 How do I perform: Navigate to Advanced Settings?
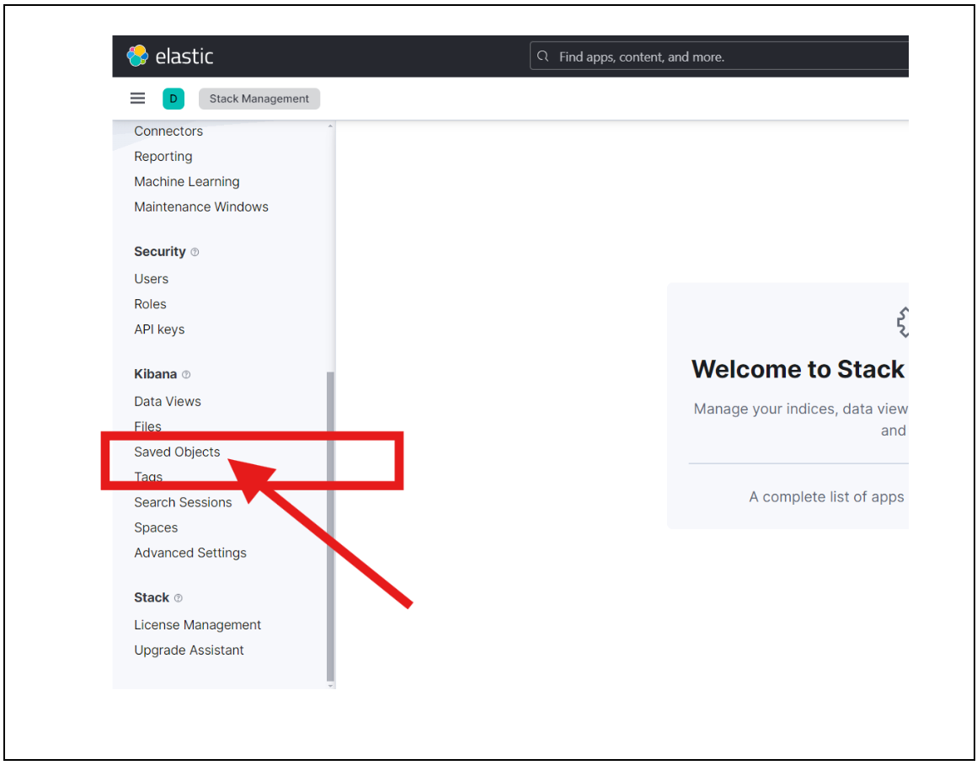[190, 553]
